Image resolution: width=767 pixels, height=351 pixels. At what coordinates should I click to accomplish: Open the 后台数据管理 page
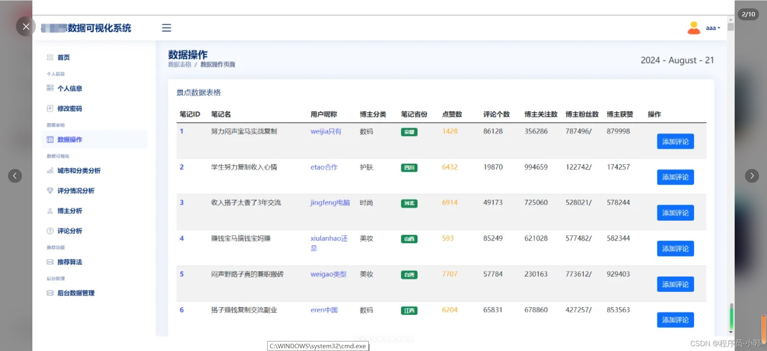76,293
